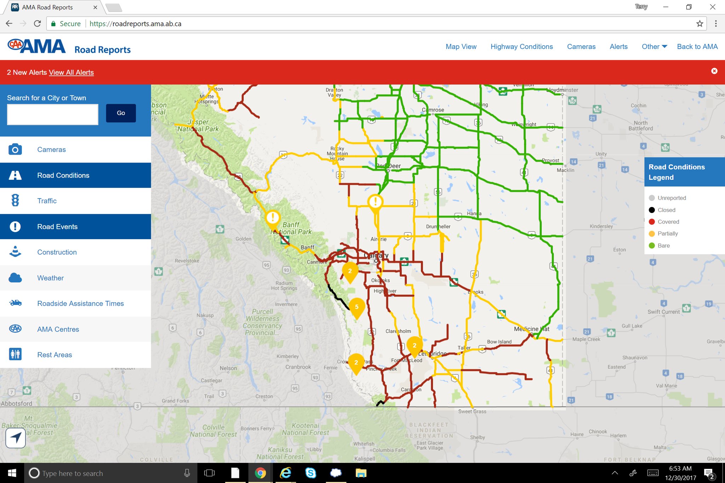Show hidden system tray icons chevron
Screen dimensions: 725x483
pyautogui.click(x=615, y=473)
